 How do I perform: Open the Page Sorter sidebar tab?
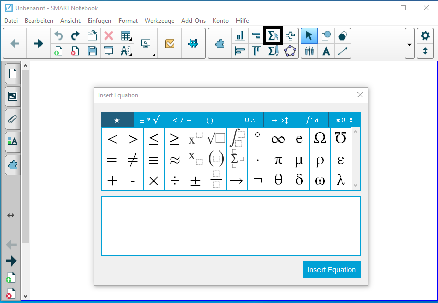12,73
